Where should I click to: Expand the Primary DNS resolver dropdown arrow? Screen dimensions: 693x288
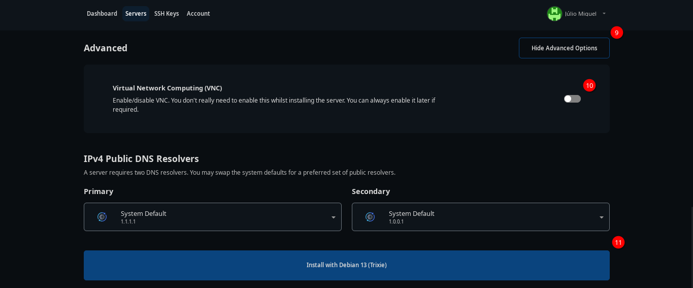tap(334, 217)
